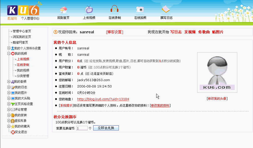Click the red record icon beside 我的视频
Viewport: 253px width, 148px height.
(x=13, y=53)
